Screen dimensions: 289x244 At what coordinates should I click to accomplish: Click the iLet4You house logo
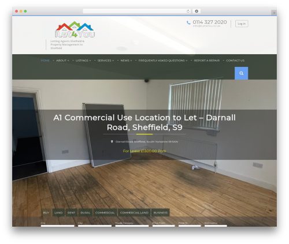75,29
